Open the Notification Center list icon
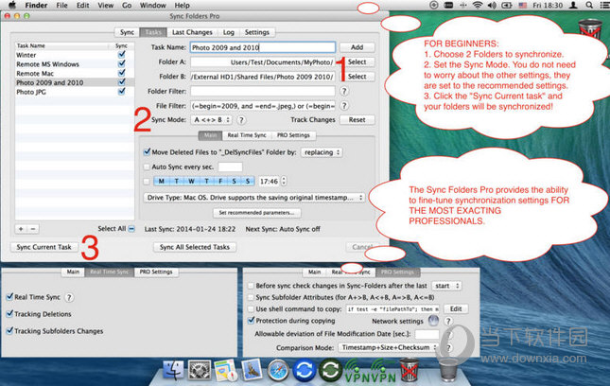The height and width of the screenshot is (386, 610). point(603,5)
